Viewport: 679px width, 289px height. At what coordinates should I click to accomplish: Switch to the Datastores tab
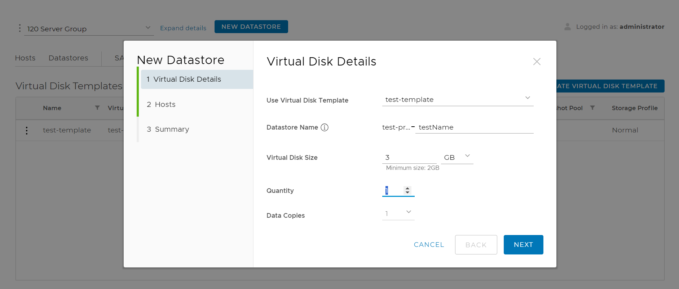coord(68,58)
